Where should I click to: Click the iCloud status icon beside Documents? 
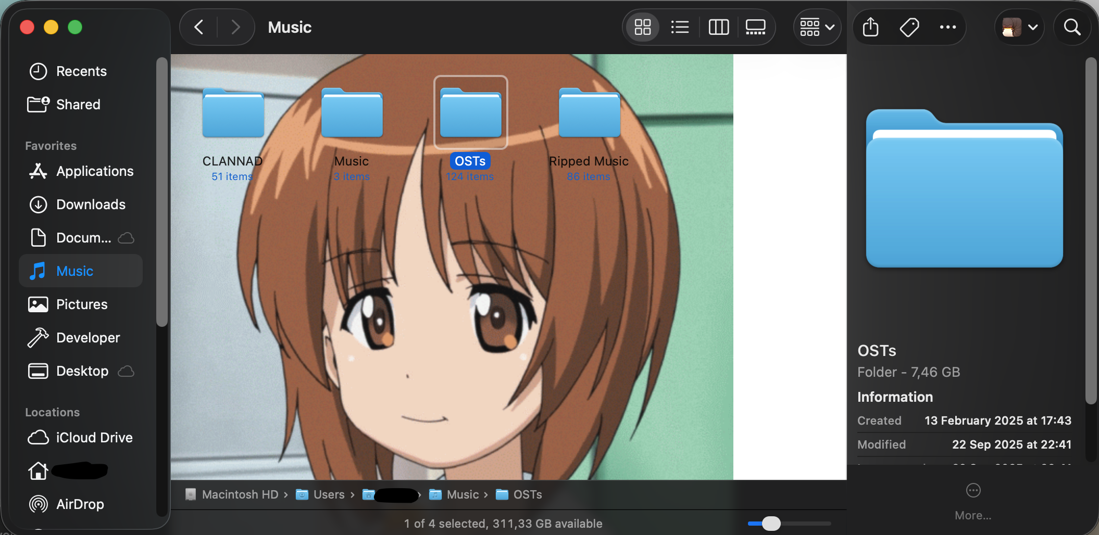[126, 238]
